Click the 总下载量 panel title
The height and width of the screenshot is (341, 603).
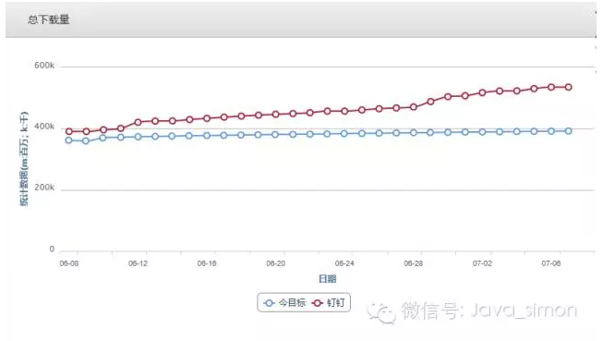(48, 19)
